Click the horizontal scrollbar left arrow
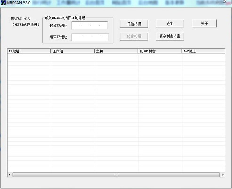The width and height of the screenshot is (232, 189). pos(10,175)
